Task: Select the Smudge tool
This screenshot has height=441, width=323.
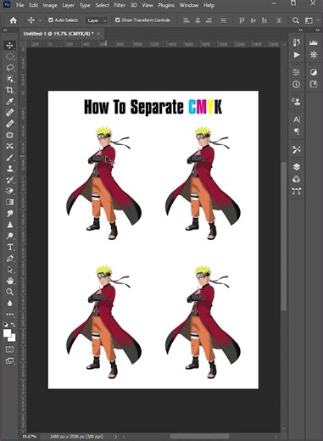Action: tap(9, 214)
